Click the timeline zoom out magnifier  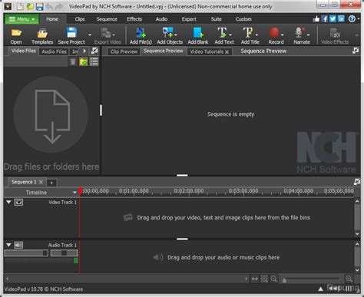(274, 279)
